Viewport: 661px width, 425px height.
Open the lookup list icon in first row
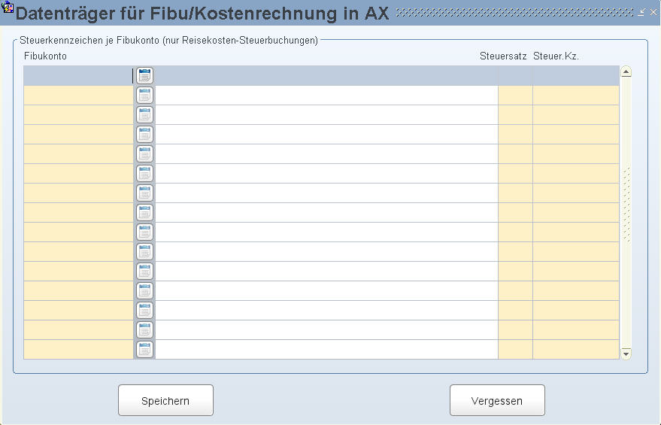tap(144, 75)
